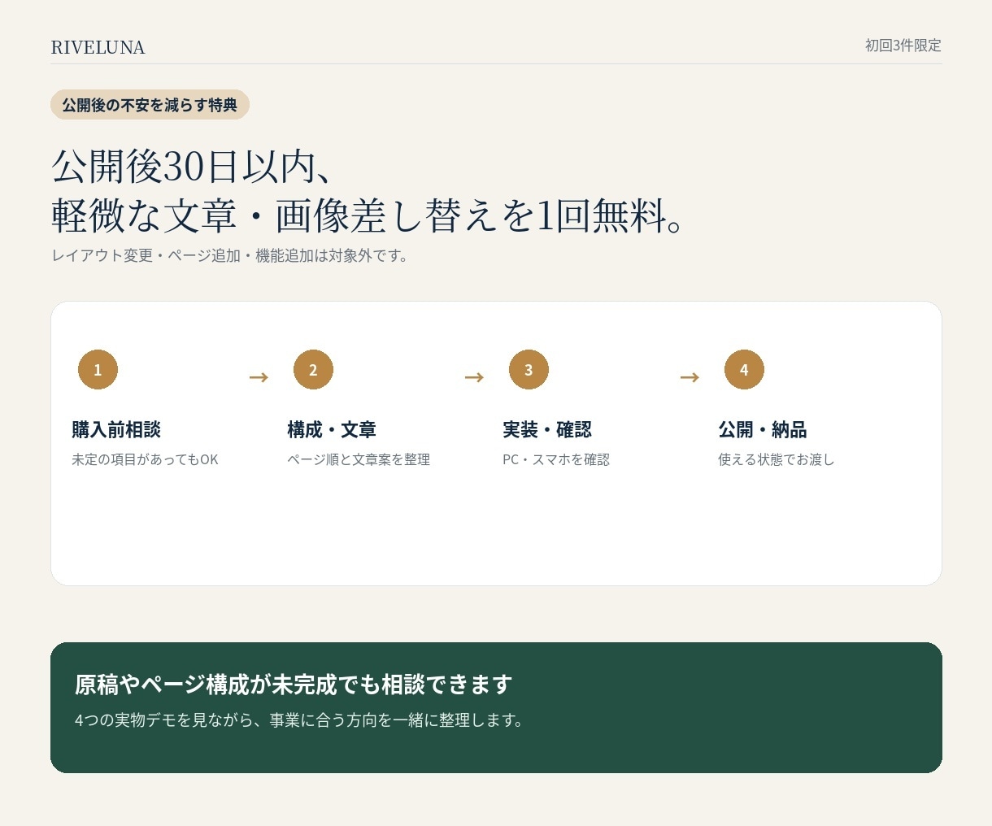Click the note レイアウト変更・ページ追加・機能追加は対象外です。

click(x=230, y=255)
